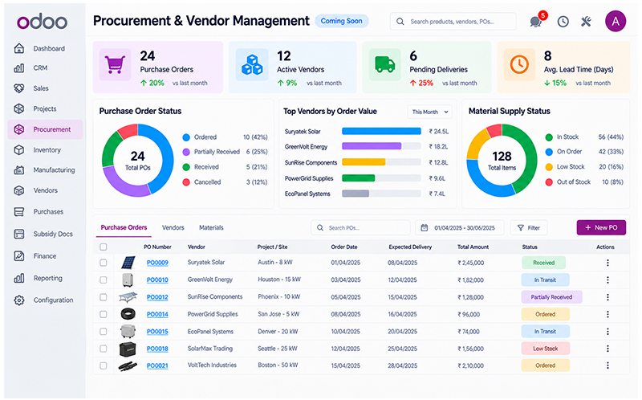Open the messages icon with badge 5
This screenshot has width=642, height=400.
pos(537,21)
